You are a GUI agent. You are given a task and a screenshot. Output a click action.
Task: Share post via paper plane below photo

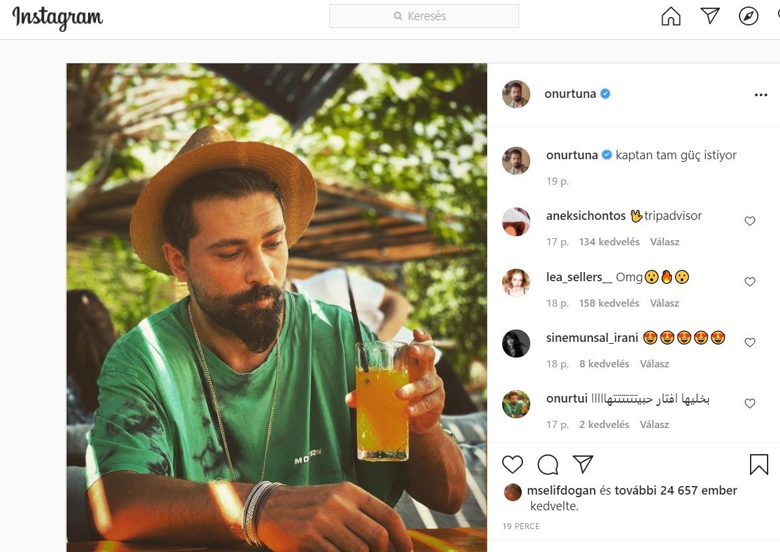pyautogui.click(x=582, y=464)
